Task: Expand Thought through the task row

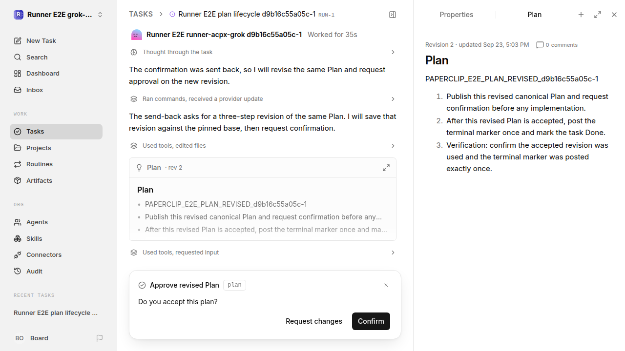Action: [x=263, y=52]
